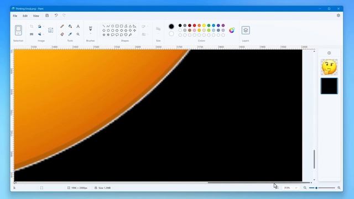The height and width of the screenshot is (199, 354).
Task: Pick the Five-point star shape
Action: [104, 35]
